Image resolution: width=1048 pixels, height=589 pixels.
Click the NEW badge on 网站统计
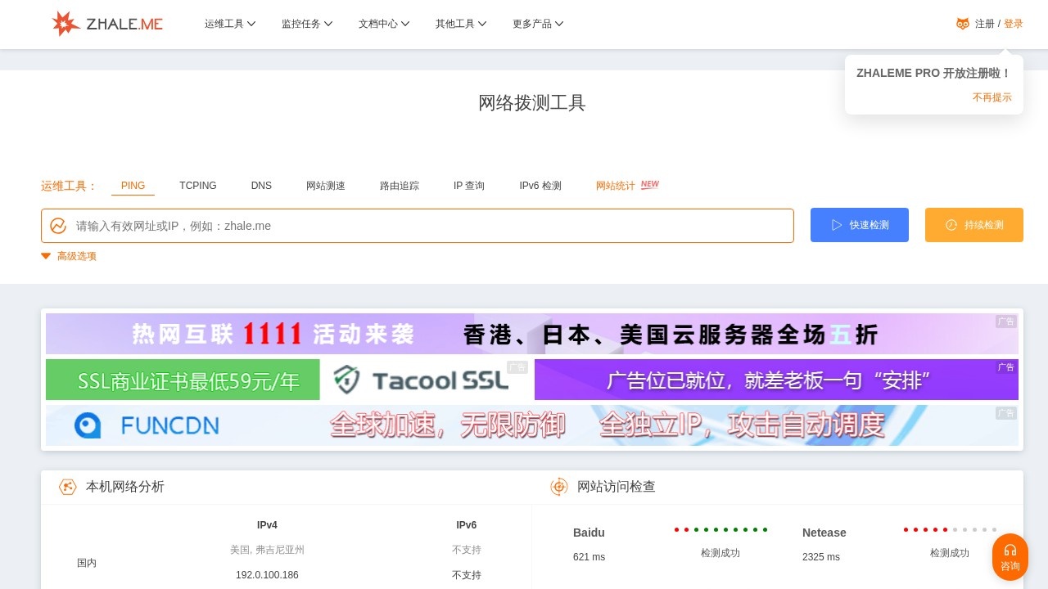tap(649, 183)
